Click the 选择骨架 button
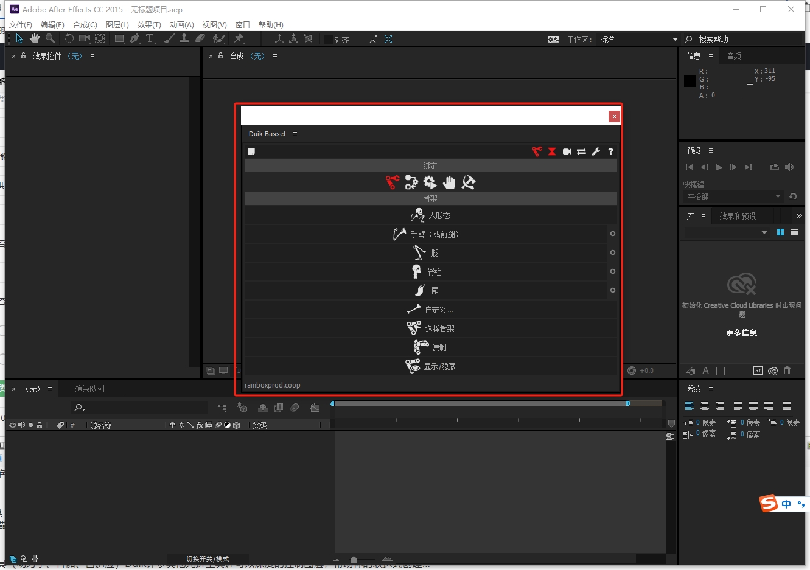The image size is (810, 570). point(430,328)
